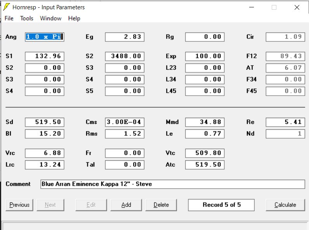Minimize the Hornresp window
Screen dimensions: 309x230
[252, 7]
